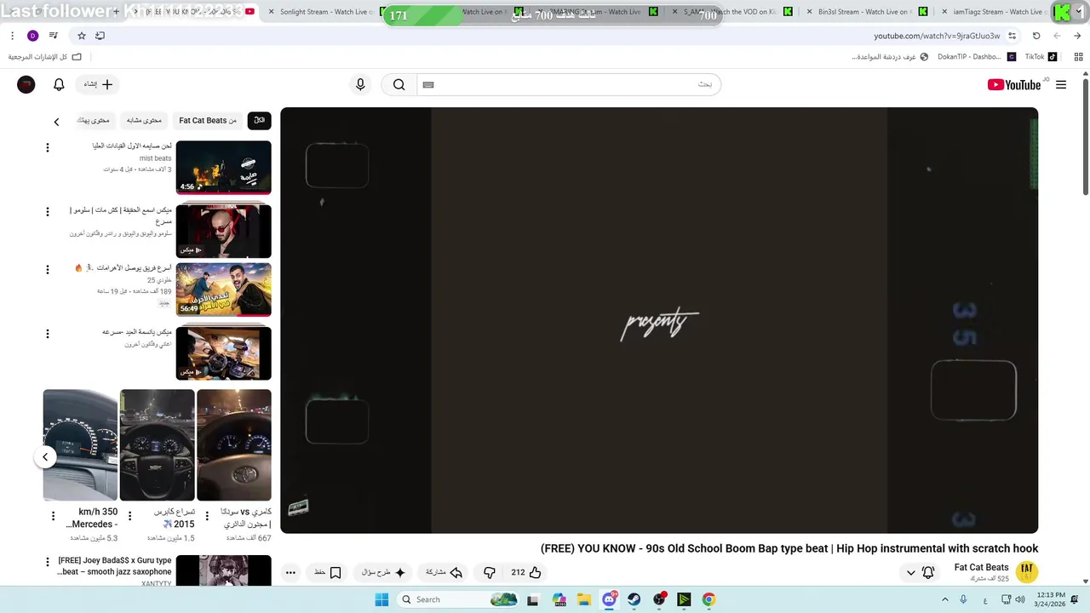Screen dimensions: 1090x613
Task: Open options for 'ميكس اسمع الحقيقة' mix
Action: click(48, 211)
